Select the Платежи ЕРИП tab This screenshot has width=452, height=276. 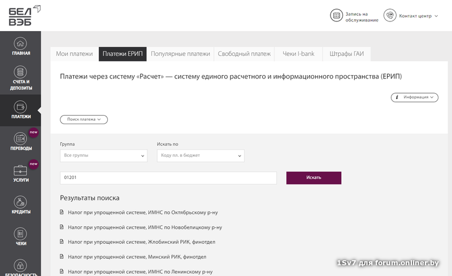click(123, 54)
